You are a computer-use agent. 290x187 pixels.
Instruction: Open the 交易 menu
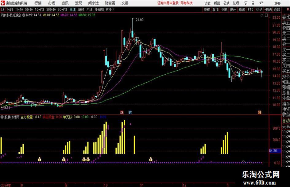[125, 3]
